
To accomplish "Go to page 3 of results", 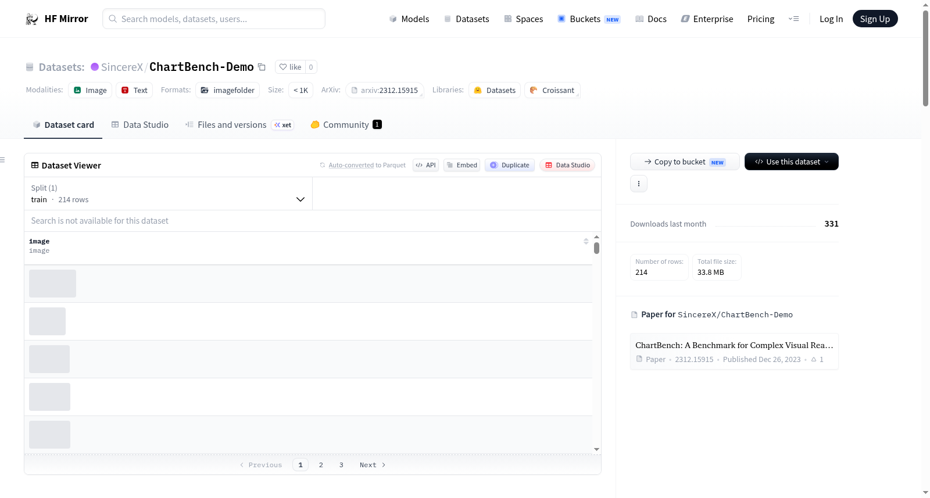I will tap(341, 465).
